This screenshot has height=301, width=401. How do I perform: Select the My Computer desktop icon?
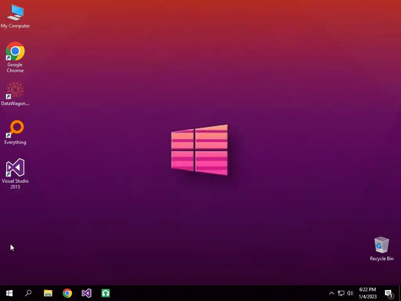pos(15,16)
